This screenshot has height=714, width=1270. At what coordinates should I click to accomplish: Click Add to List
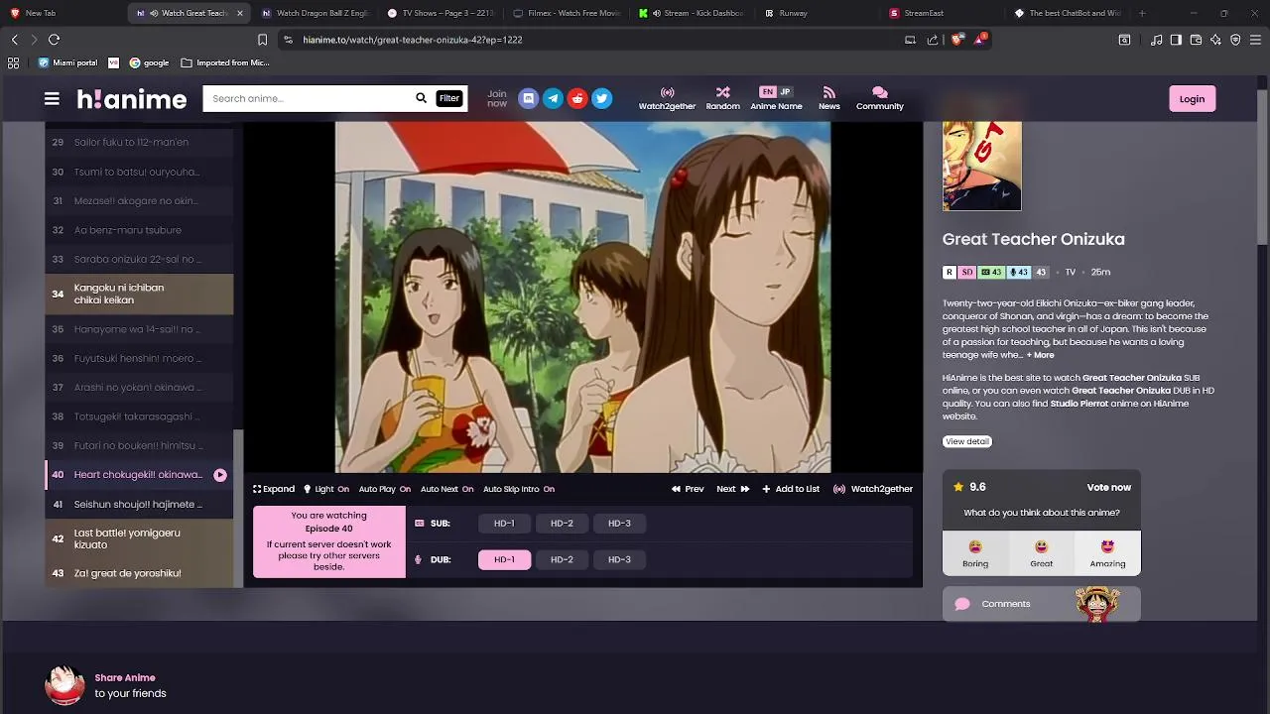click(x=791, y=489)
